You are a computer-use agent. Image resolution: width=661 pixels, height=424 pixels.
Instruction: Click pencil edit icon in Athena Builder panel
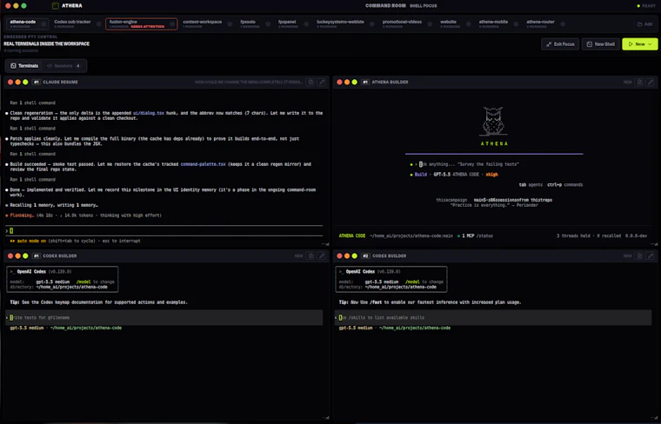tap(651, 82)
